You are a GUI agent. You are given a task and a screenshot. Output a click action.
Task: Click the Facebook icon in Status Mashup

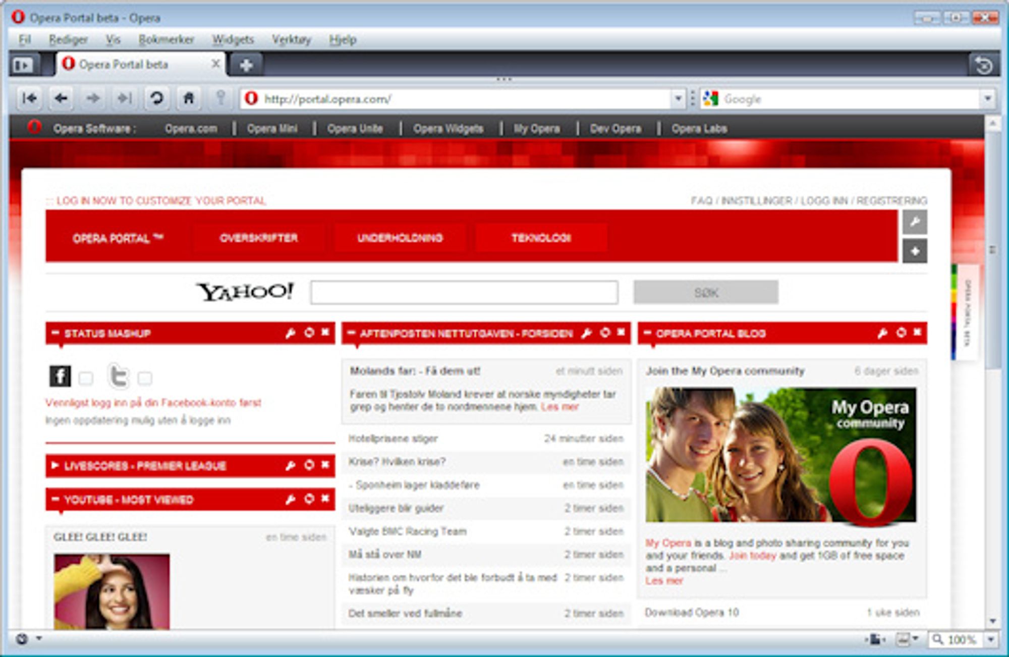(x=60, y=376)
